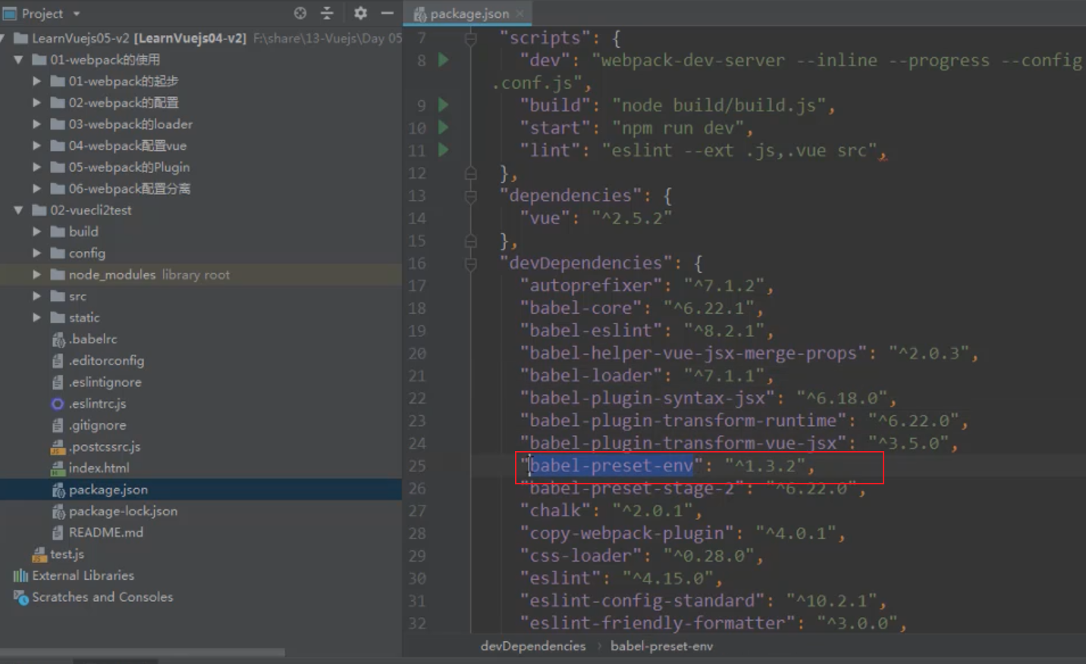Screen dimensions: 1086x664
Task: Click line number 20 in the gutter
Action: [x=417, y=353]
